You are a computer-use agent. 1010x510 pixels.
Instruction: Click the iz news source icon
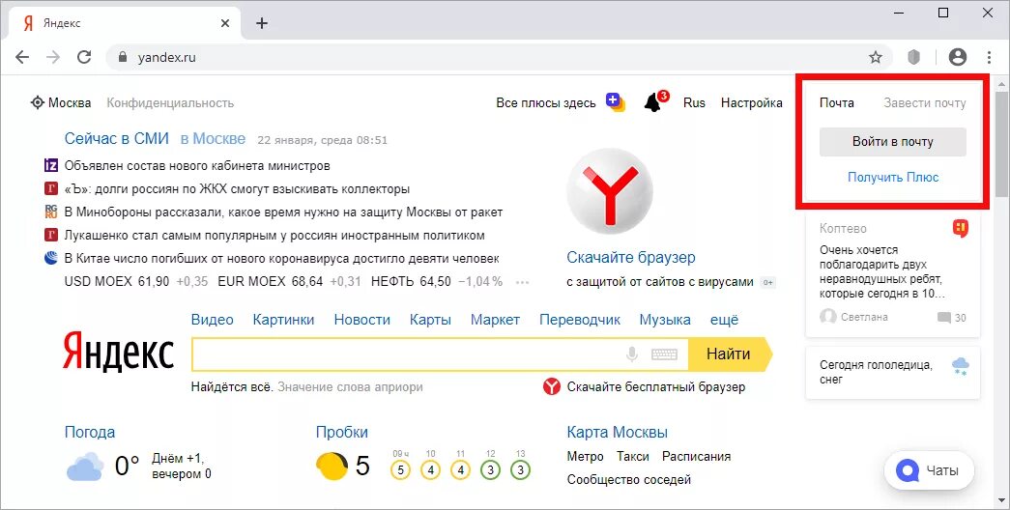(x=51, y=165)
